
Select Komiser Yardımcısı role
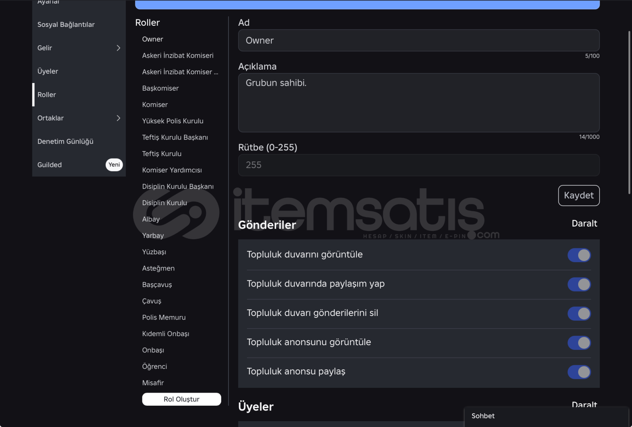(172, 170)
